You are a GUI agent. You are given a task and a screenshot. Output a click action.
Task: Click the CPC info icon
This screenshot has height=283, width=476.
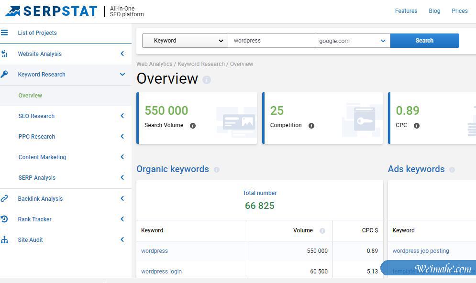417,126
